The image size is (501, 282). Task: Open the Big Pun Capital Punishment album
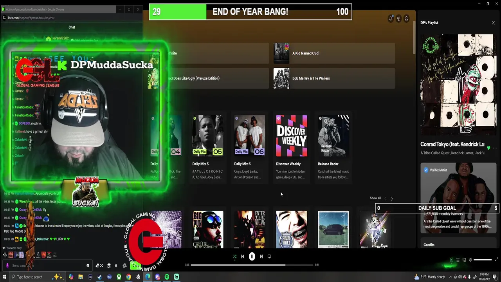click(208, 230)
